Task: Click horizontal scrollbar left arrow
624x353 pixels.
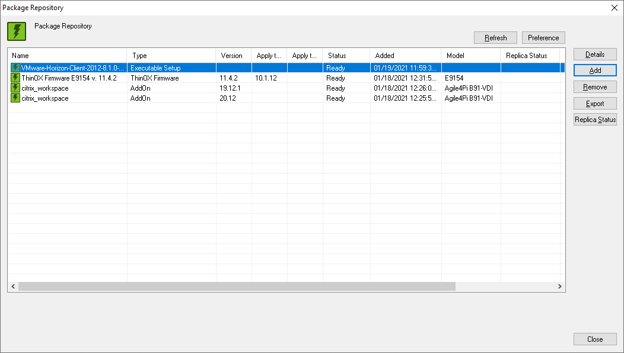Action: 13,286
